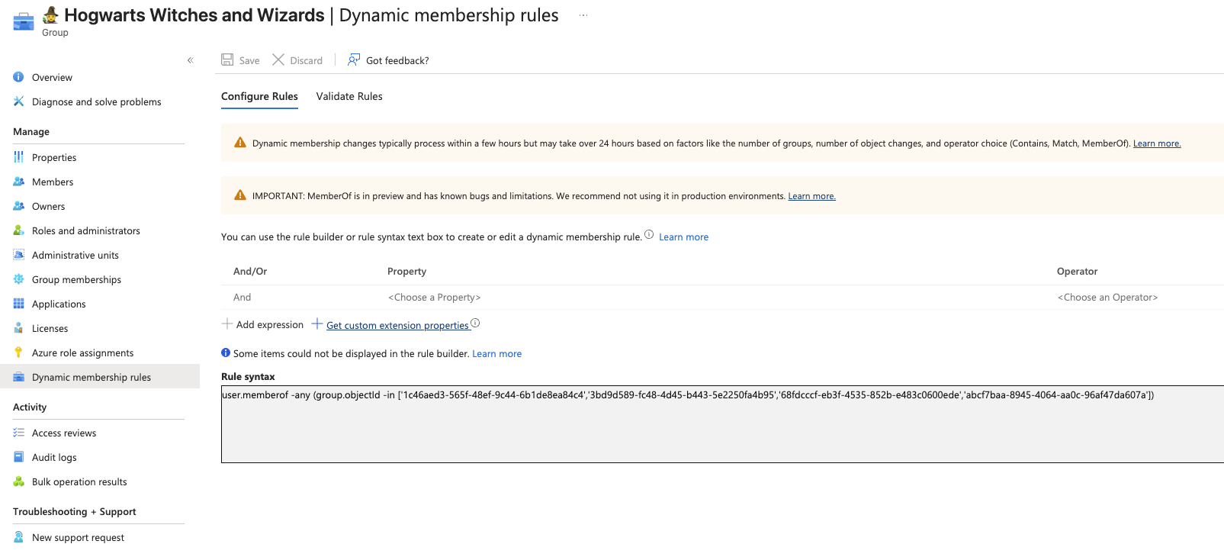The height and width of the screenshot is (557, 1224).
Task: Click the New support request person icon
Action: [18, 537]
